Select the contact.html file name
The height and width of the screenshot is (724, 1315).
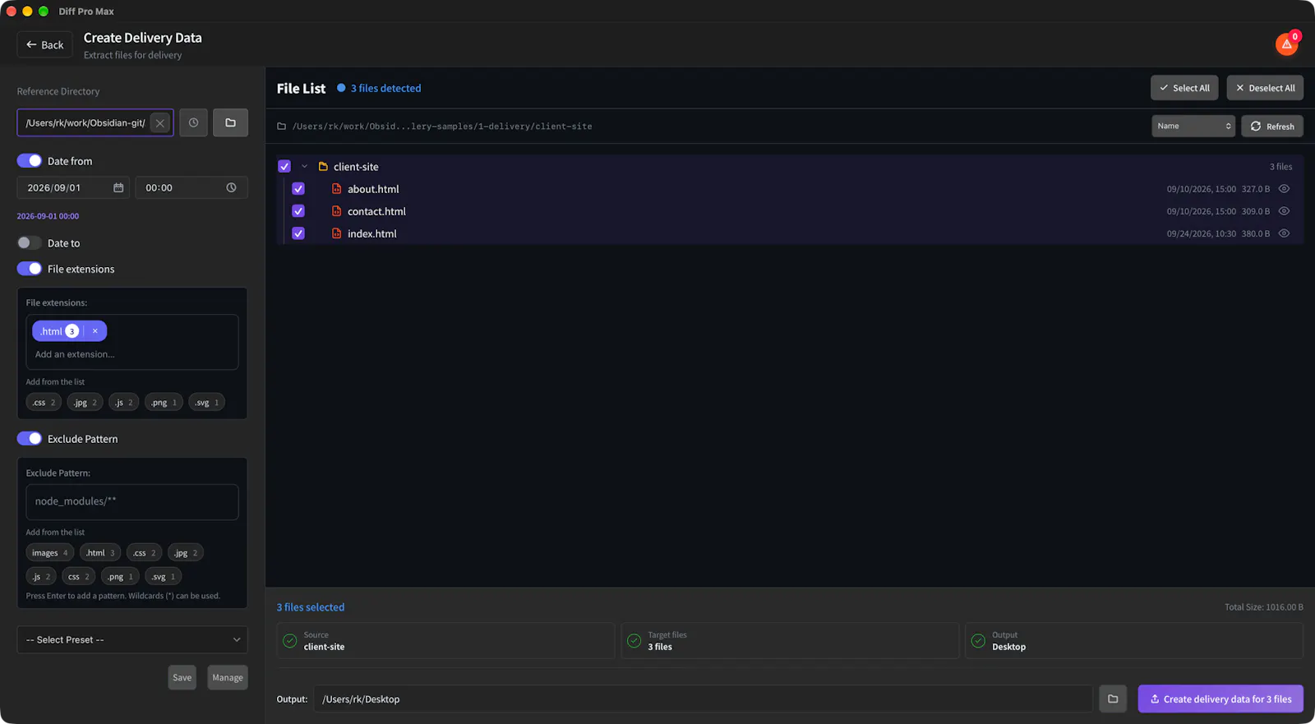(376, 211)
